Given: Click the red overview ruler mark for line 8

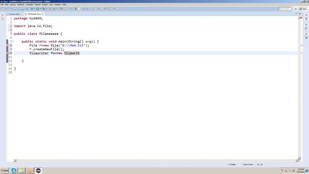Looking at the screenshot, I should coord(301,45).
